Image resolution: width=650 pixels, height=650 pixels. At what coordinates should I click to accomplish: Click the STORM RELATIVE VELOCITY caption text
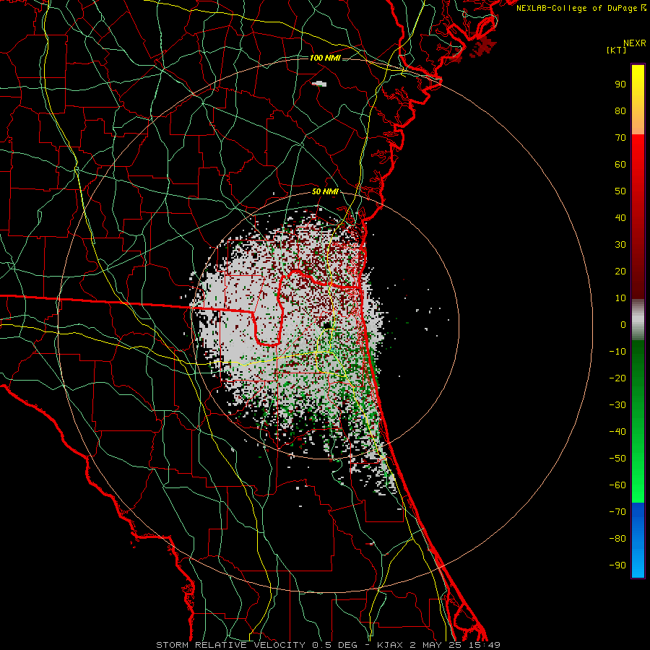point(230,645)
